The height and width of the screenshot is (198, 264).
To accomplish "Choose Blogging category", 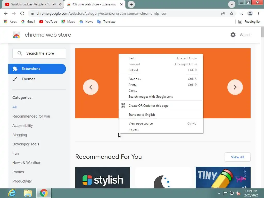I will point(20,135).
